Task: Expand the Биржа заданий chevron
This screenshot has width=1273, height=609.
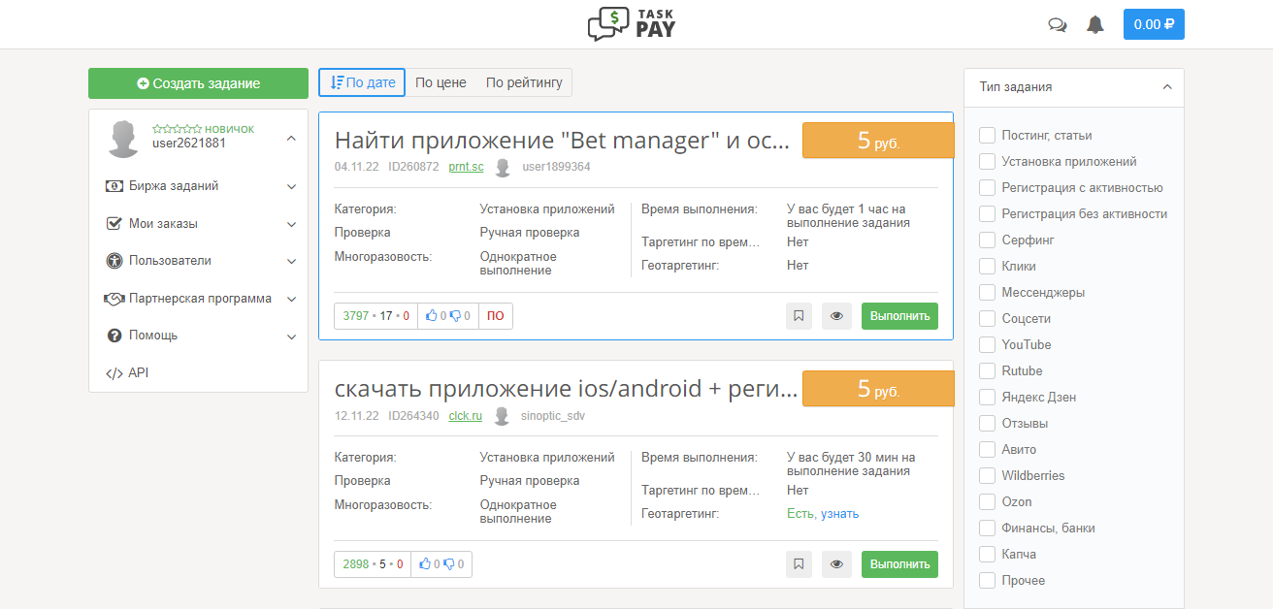Action: (291, 187)
